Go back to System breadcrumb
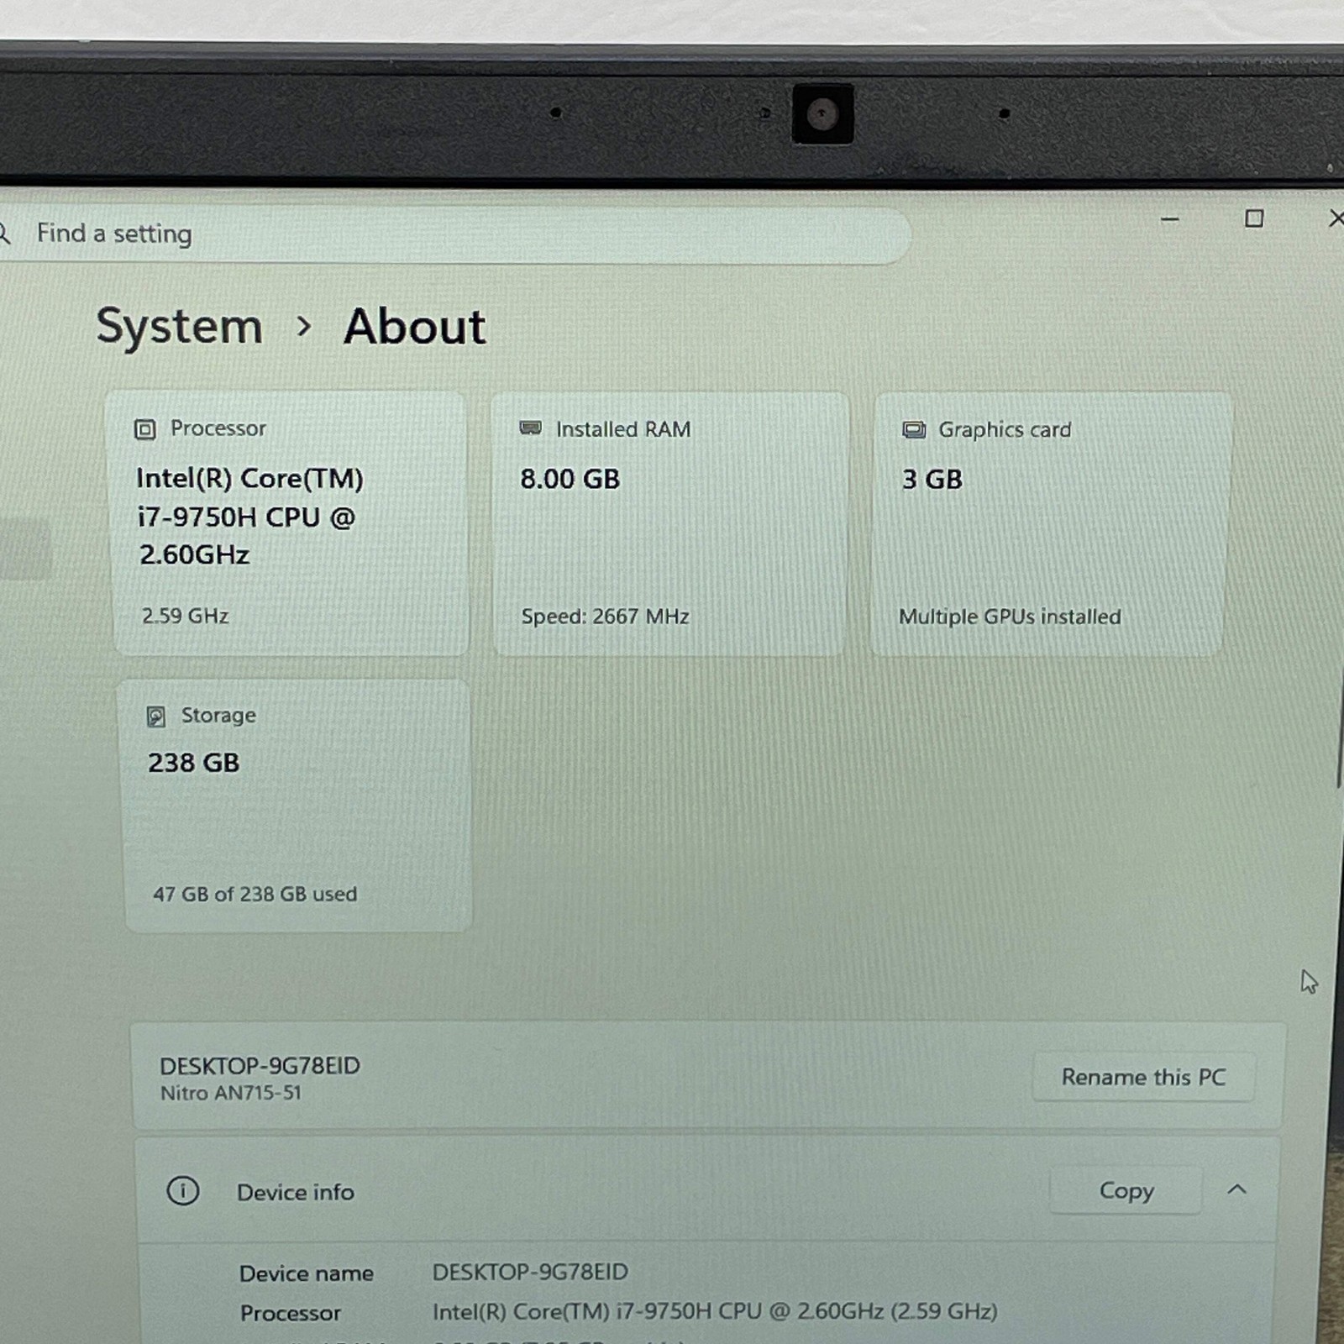The height and width of the screenshot is (1344, 1344). click(179, 326)
